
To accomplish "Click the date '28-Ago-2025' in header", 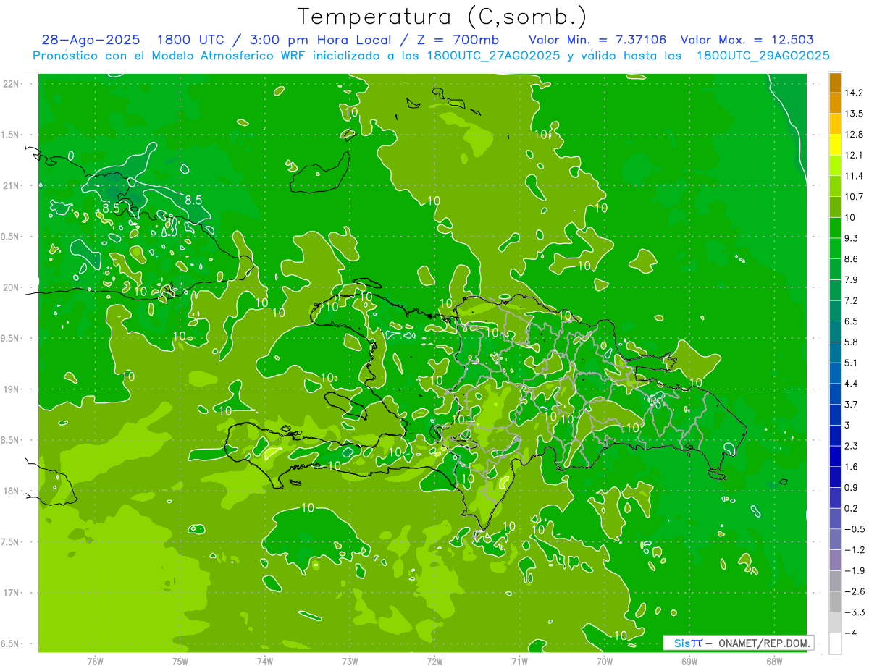I will click(91, 40).
